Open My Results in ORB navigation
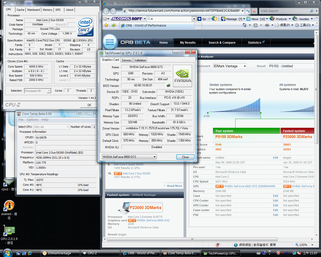The height and width of the screenshot is (257, 321). [188, 43]
